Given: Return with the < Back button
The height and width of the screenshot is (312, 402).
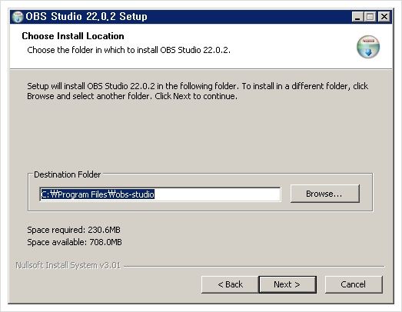Looking at the screenshot, I should (230, 284).
